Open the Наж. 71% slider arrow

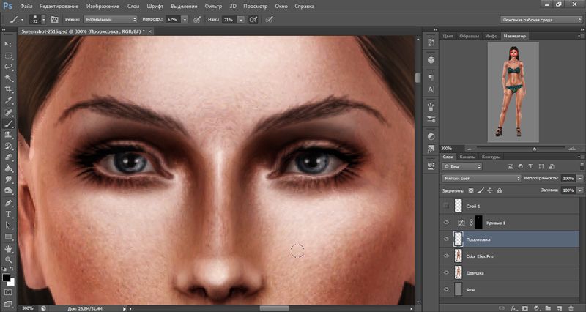point(241,20)
